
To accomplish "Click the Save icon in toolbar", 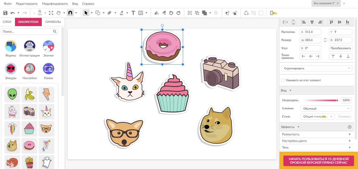I will (5, 13).
